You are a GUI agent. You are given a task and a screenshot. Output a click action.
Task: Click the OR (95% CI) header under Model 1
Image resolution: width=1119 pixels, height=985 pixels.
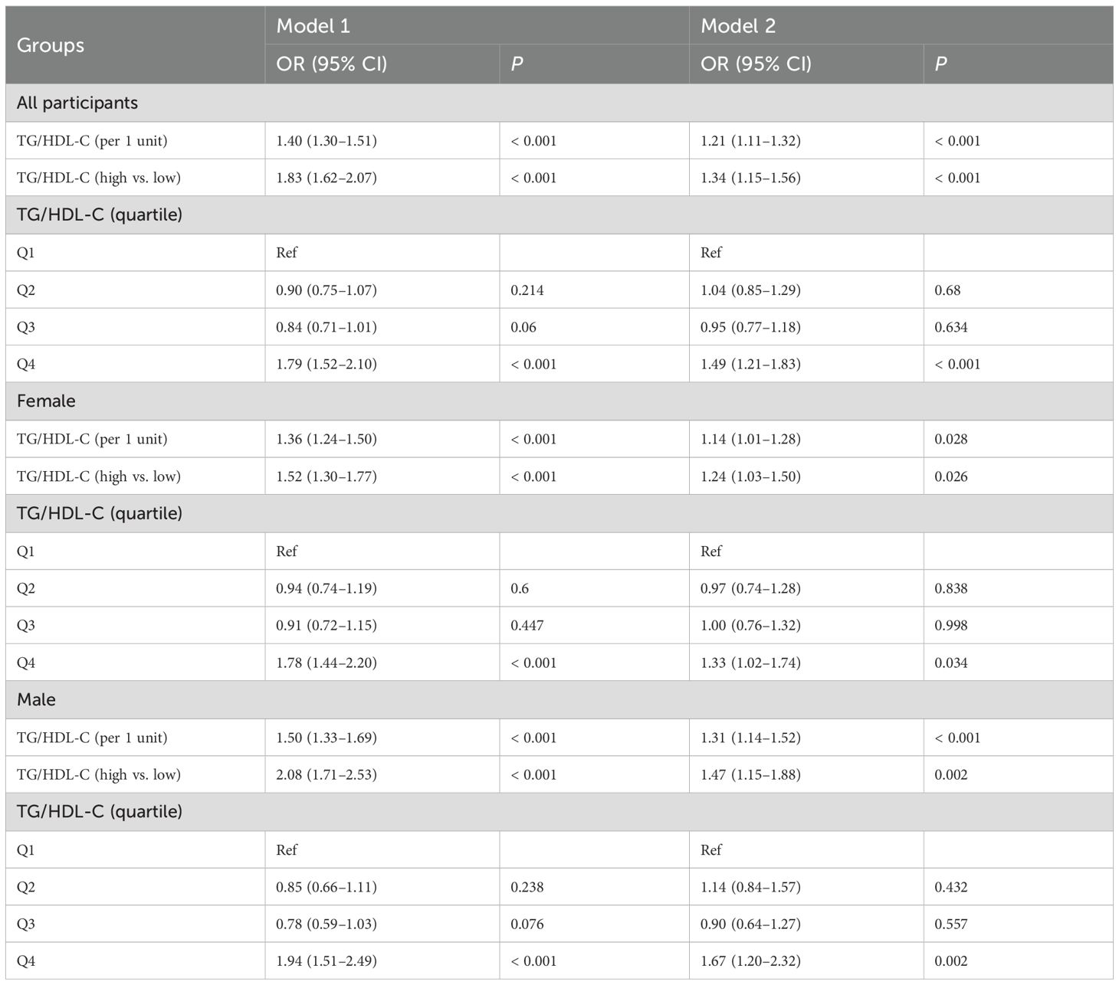tap(331, 64)
